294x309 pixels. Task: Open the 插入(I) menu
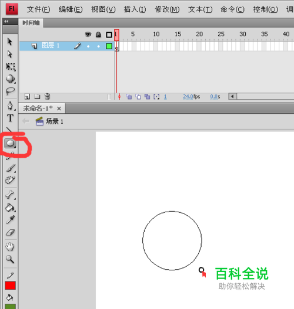click(135, 9)
